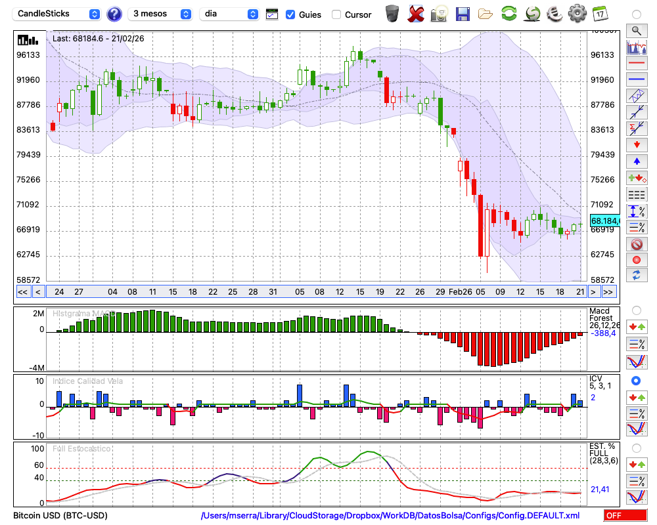The image size is (657, 525).
Task: Click ICV panel red-green arrows button
Action: [x=637, y=397]
